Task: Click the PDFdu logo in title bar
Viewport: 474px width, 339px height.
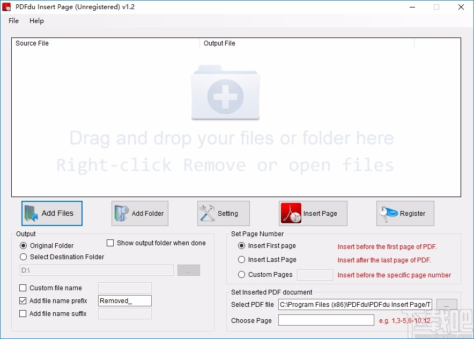Action: [x=8, y=7]
